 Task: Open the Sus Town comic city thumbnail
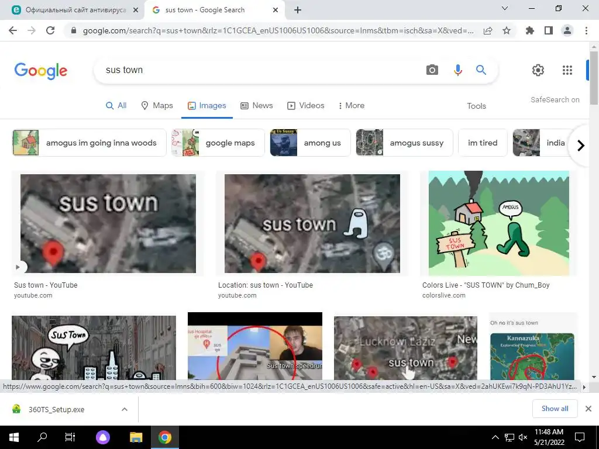click(94, 347)
